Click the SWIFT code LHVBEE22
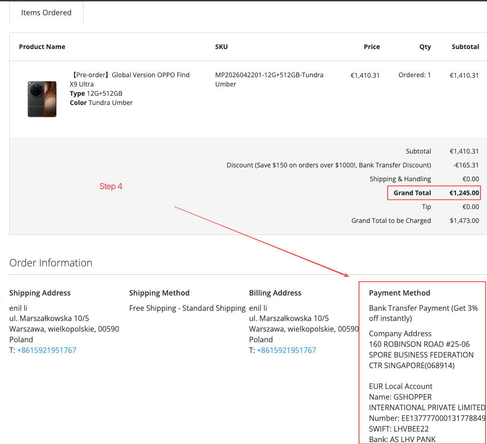 point(411,429)
